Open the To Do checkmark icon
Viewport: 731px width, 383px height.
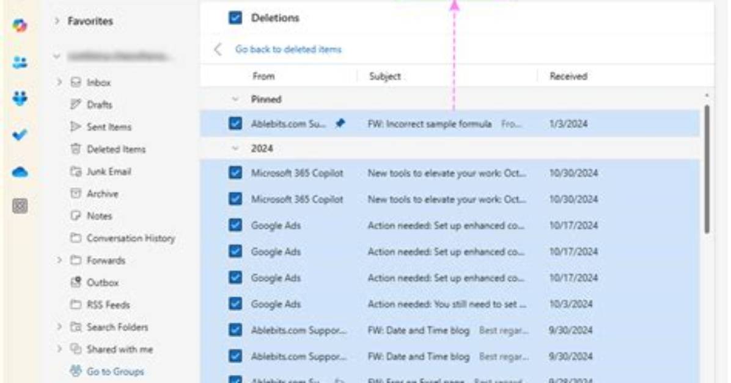[x=20, y=135]
